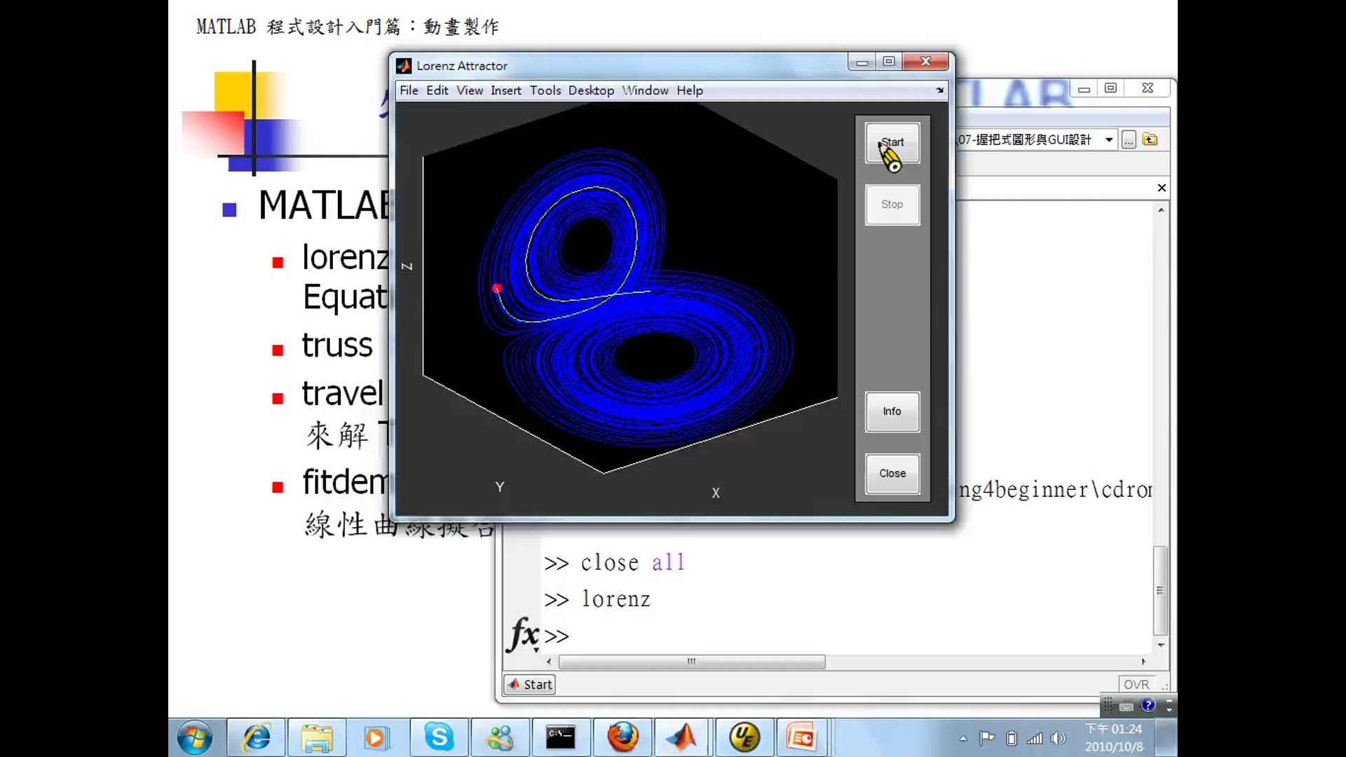Open UltraEdit icon in taskbar

[744, 737]
